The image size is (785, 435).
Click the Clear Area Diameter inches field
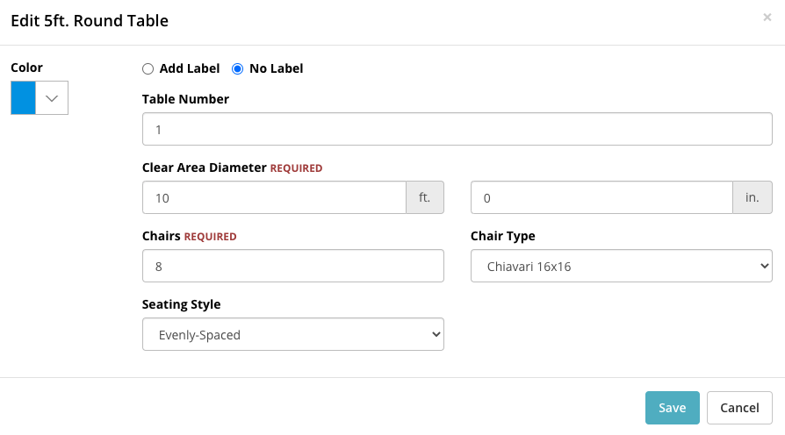[601, 197]
